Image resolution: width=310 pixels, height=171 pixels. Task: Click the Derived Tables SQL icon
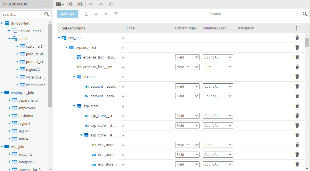[x=14, y=31]
